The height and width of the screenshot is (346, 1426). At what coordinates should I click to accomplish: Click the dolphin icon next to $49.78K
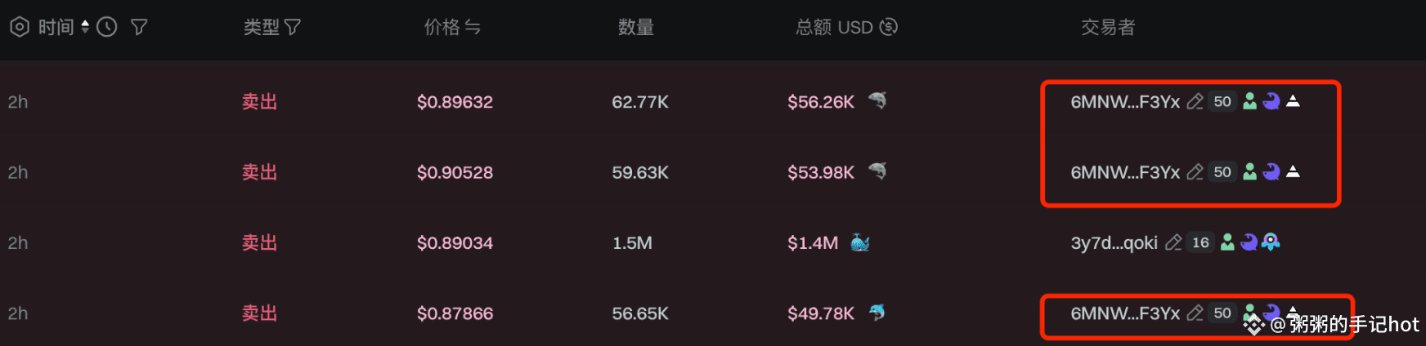point(877,313)
